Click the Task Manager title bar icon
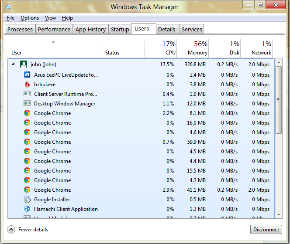The width and height of the screenshot is (290, 244). tap(8, 7)
